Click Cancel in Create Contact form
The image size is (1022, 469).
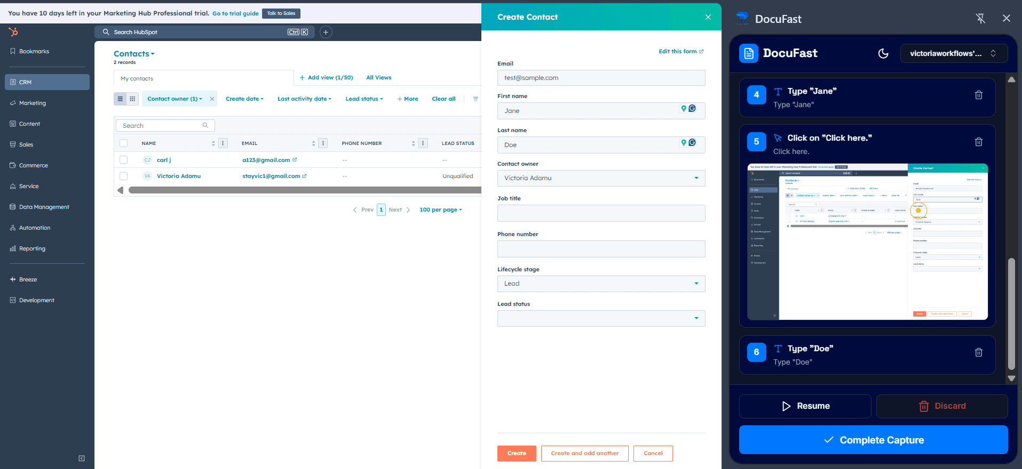(653, 453)
